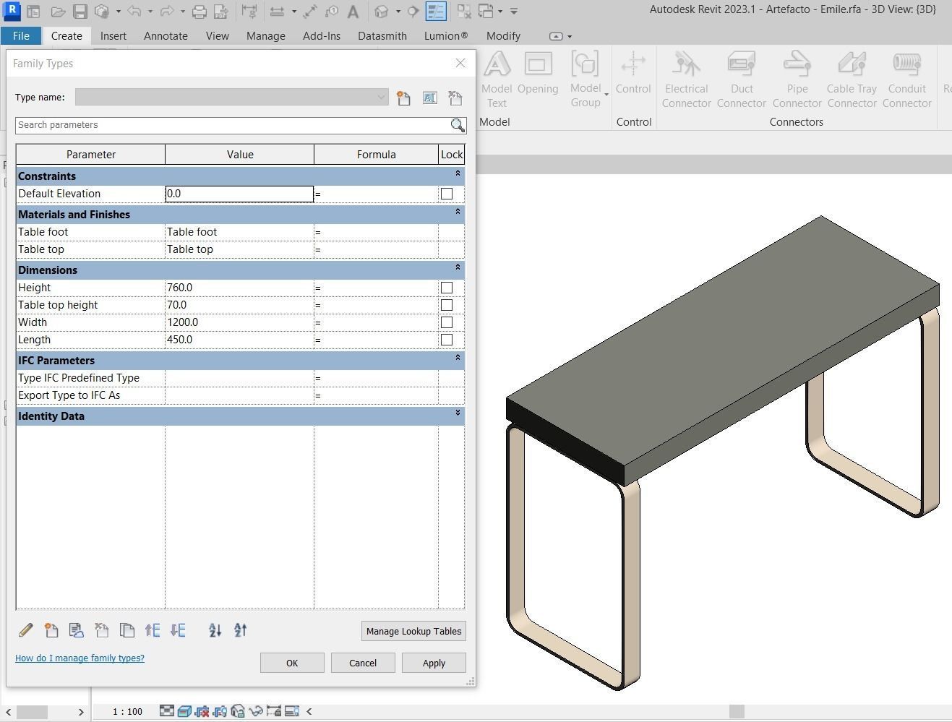The width and height of the screenshot is (952, 722).
Task: Collapse the Dimensions parameter group
Action: (458, 267)
